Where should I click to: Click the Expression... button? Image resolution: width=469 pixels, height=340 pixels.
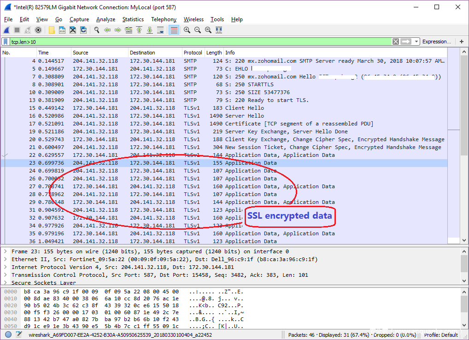tap(436, 42)
